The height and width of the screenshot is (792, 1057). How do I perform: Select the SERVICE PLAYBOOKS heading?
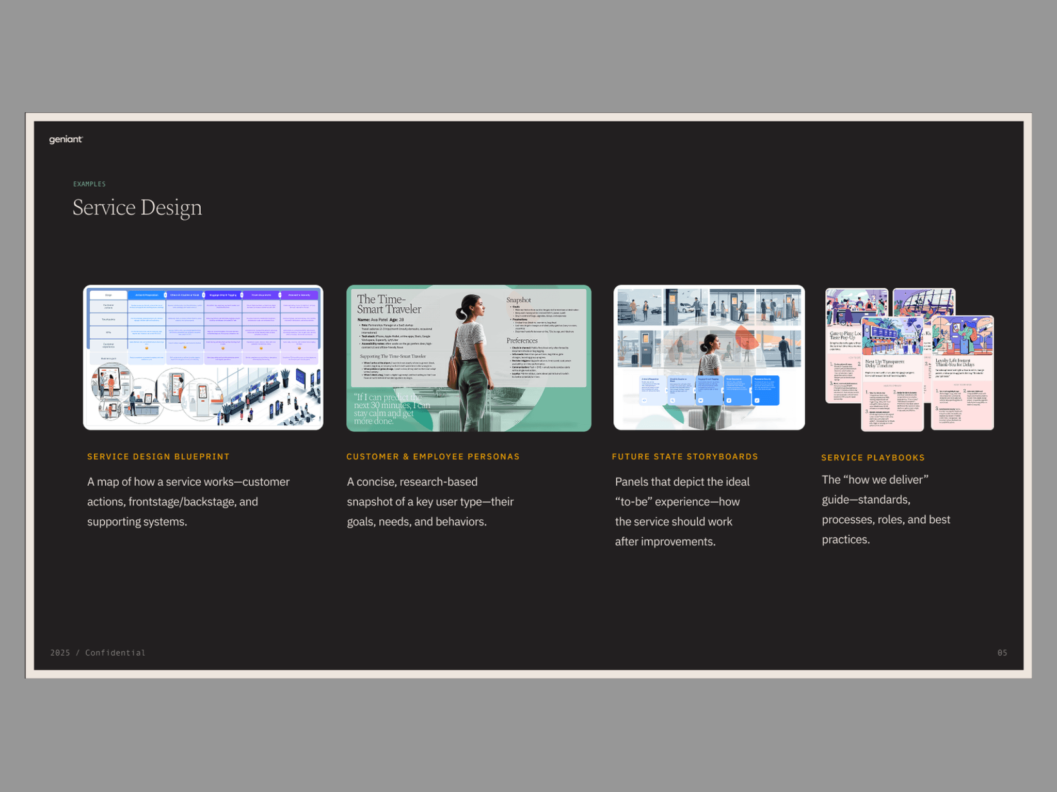click(x=873, y=458)
